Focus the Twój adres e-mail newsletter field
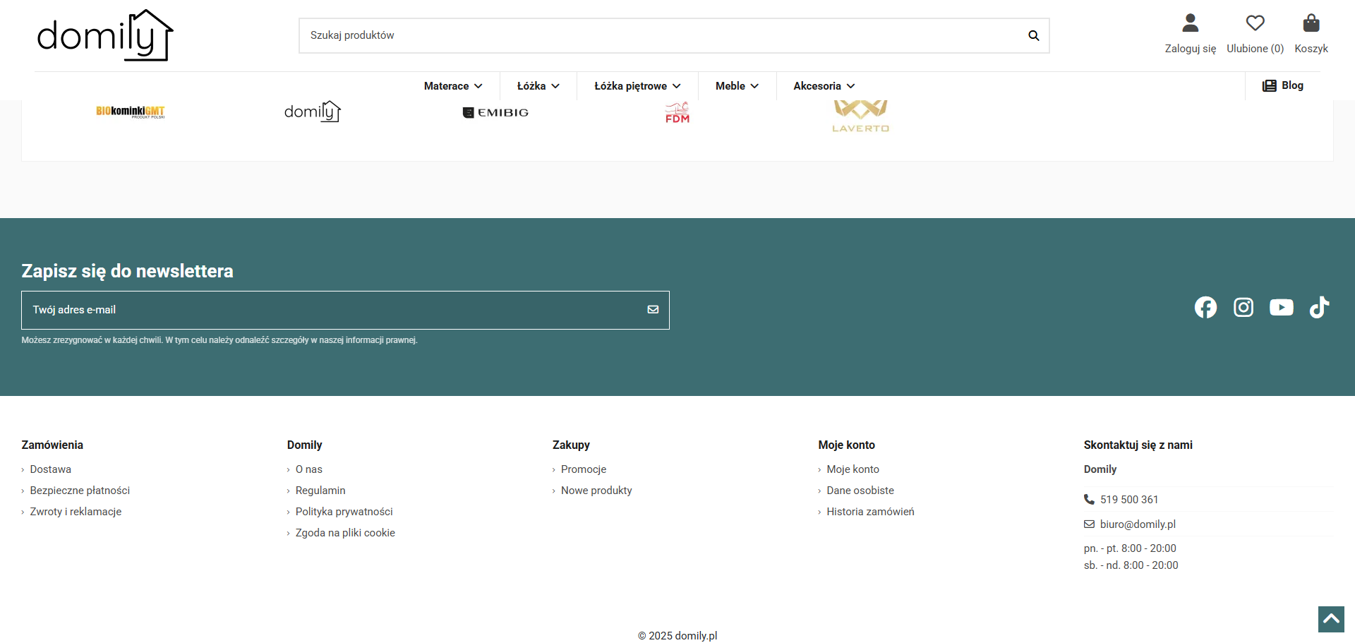This screenshot has width=1355, height=643. [345, 310]
